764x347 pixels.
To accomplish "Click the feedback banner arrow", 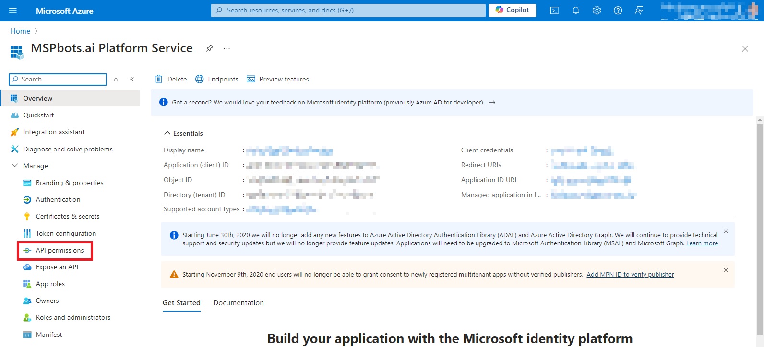I will pyautogui.click(x=492, y=102).
